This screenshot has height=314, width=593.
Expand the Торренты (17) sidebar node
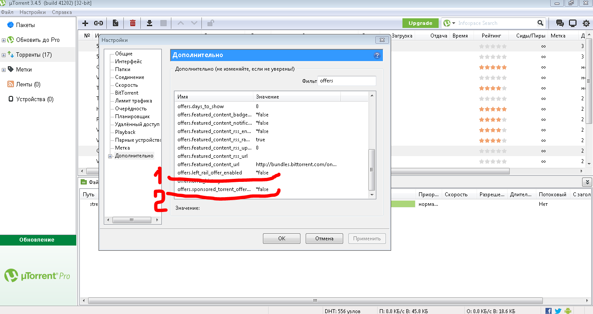pos(3,55)
